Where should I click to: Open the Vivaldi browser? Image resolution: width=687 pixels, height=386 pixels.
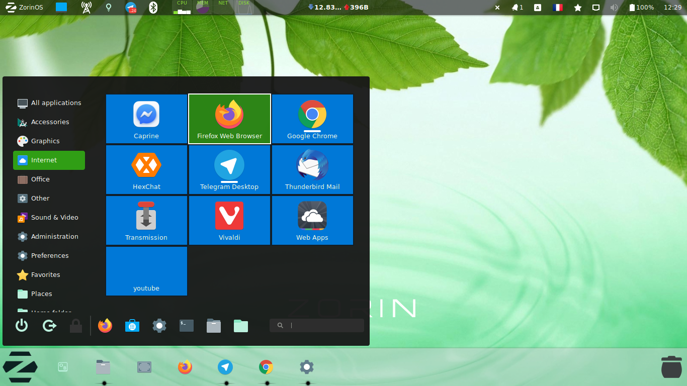[229, 220]
